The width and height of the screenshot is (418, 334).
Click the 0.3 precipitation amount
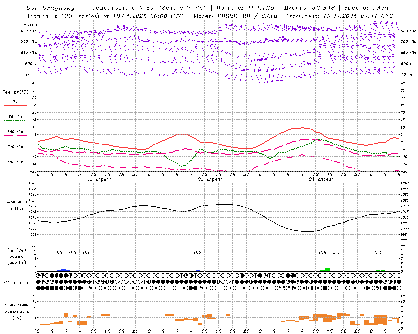(x=72, y=252)
